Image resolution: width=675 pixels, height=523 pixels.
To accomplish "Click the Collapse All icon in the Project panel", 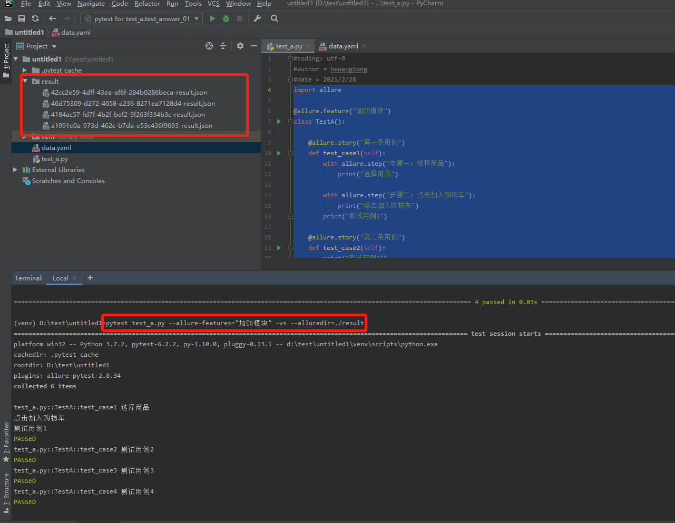I will (x=223, y=46).
